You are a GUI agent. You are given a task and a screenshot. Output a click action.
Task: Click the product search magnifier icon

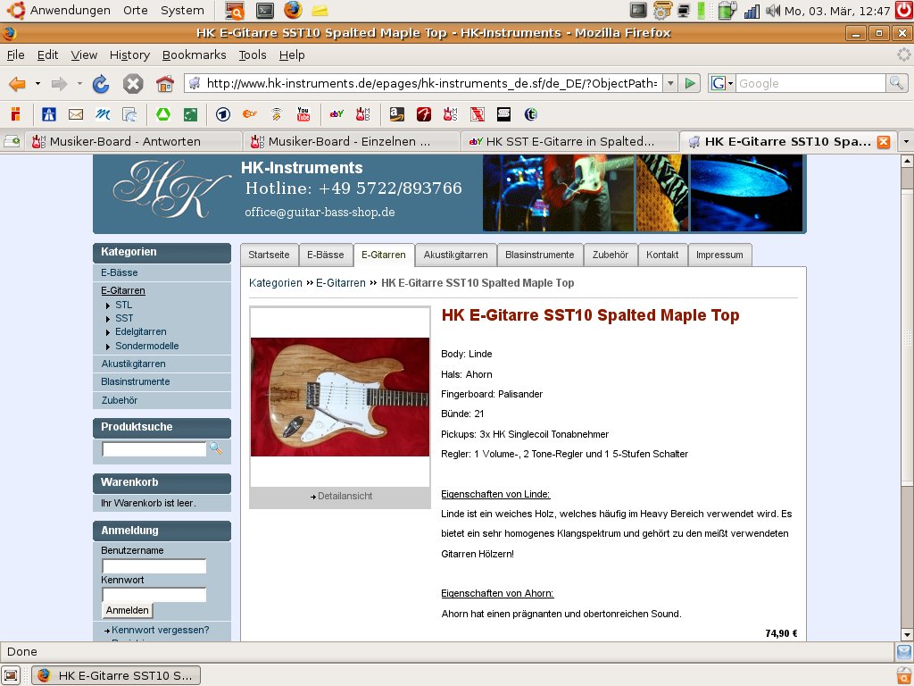coord(216,448)
